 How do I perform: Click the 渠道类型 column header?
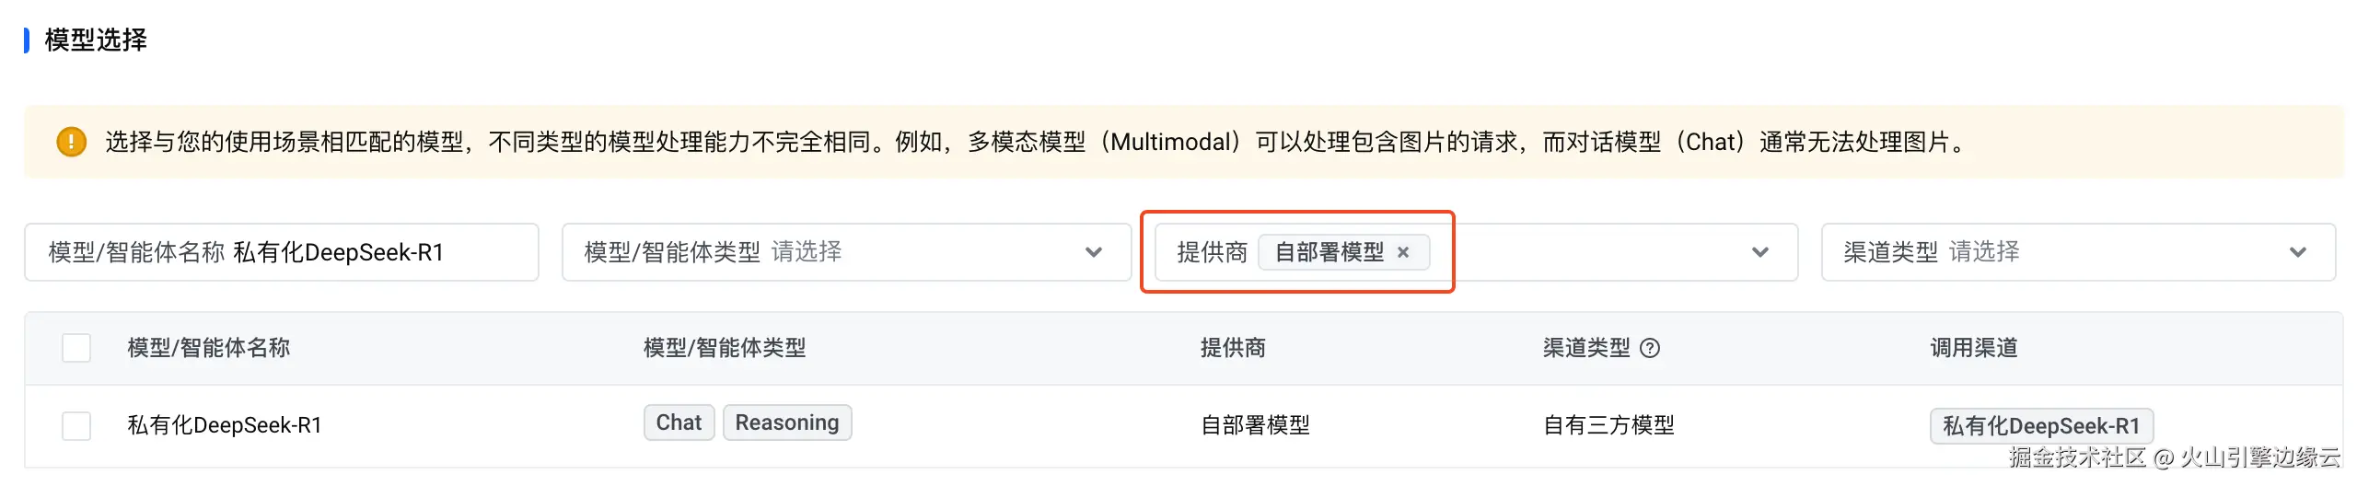pos(1585,348)
